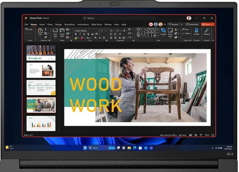Toggle Italic formatting
The width and height of the screenshot is (239, 172).
coord(80,34)
